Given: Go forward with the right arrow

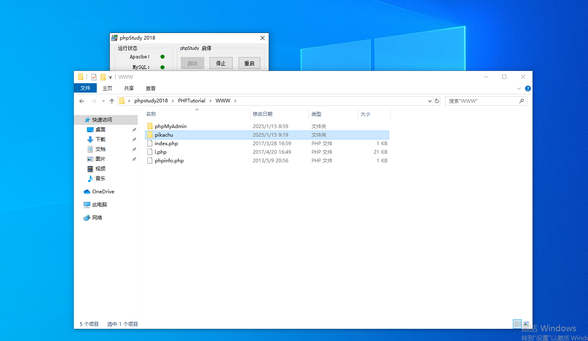Looking at the screenshot, I should coord(94,101).
